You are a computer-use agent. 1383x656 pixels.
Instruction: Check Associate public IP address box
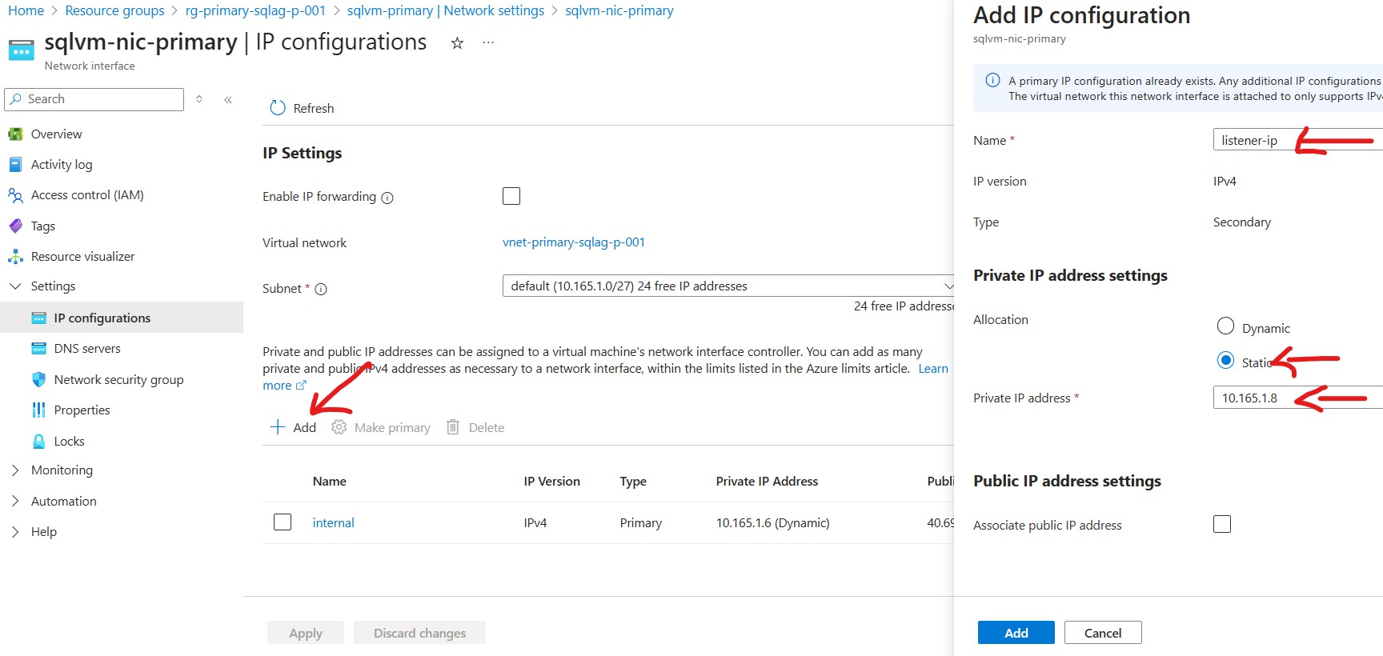[x=1222, y=524]
